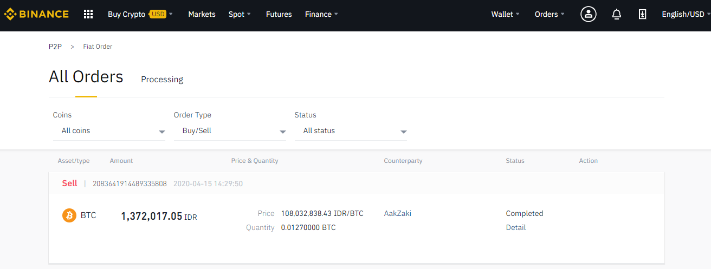Click the app download icon
Image resolution: width=711 pixels, height=269 pixels.
click(x=643, y=15)
